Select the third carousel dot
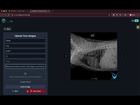 tap(94, 79)
